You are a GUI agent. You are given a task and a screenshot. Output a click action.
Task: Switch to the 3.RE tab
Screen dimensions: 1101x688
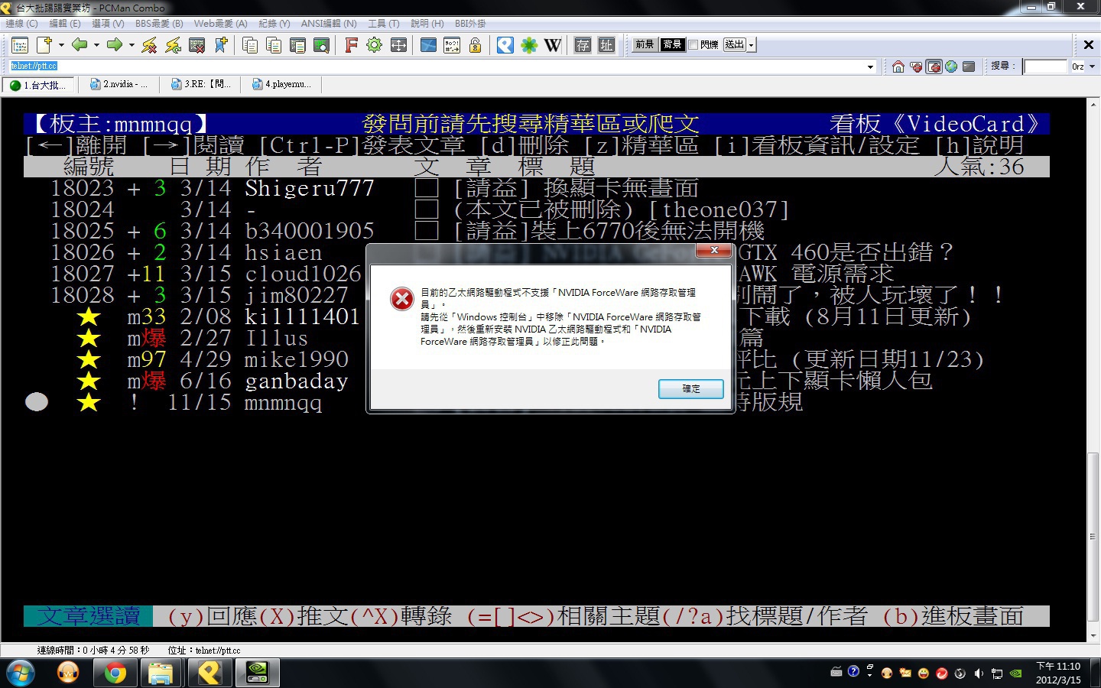point(201,85)
